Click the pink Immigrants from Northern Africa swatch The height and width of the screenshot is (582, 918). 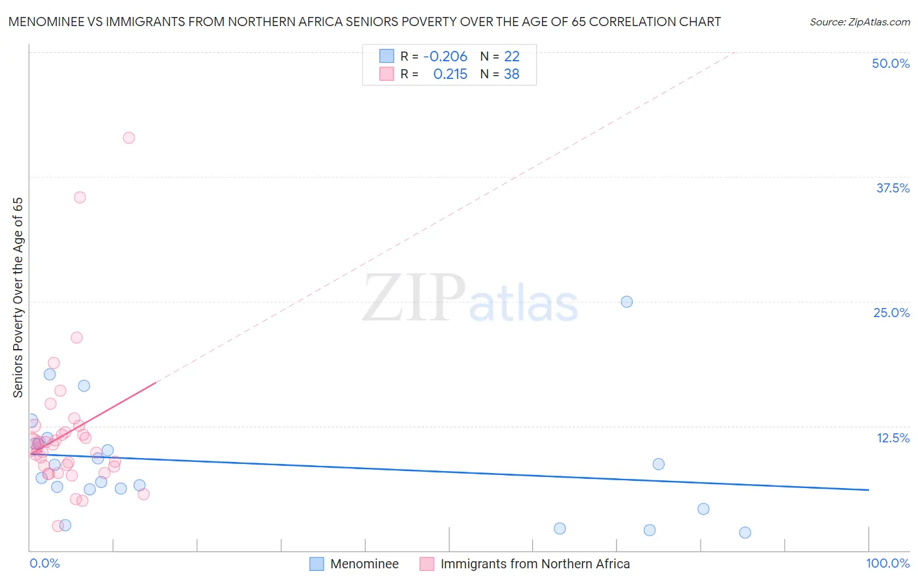(x=427, y=564)
